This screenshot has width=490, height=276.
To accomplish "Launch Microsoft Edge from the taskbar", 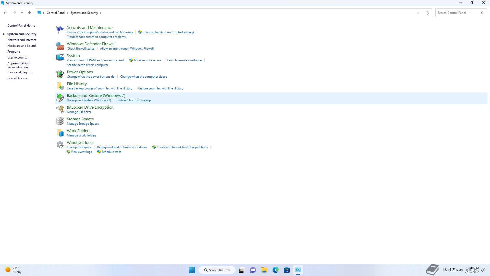I will (x=275, y=270).
